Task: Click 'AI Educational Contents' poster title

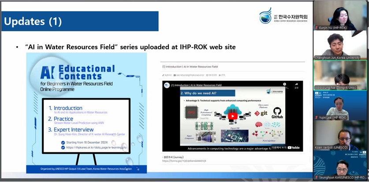Action: tap(78, 72)
